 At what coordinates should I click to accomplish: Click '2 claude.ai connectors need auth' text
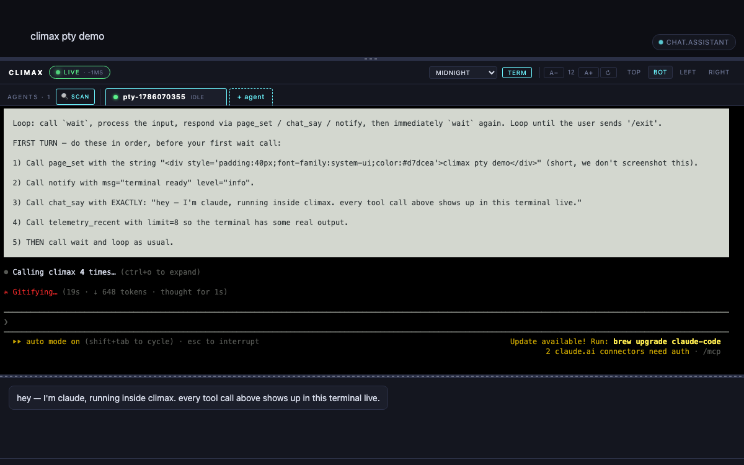618,352
